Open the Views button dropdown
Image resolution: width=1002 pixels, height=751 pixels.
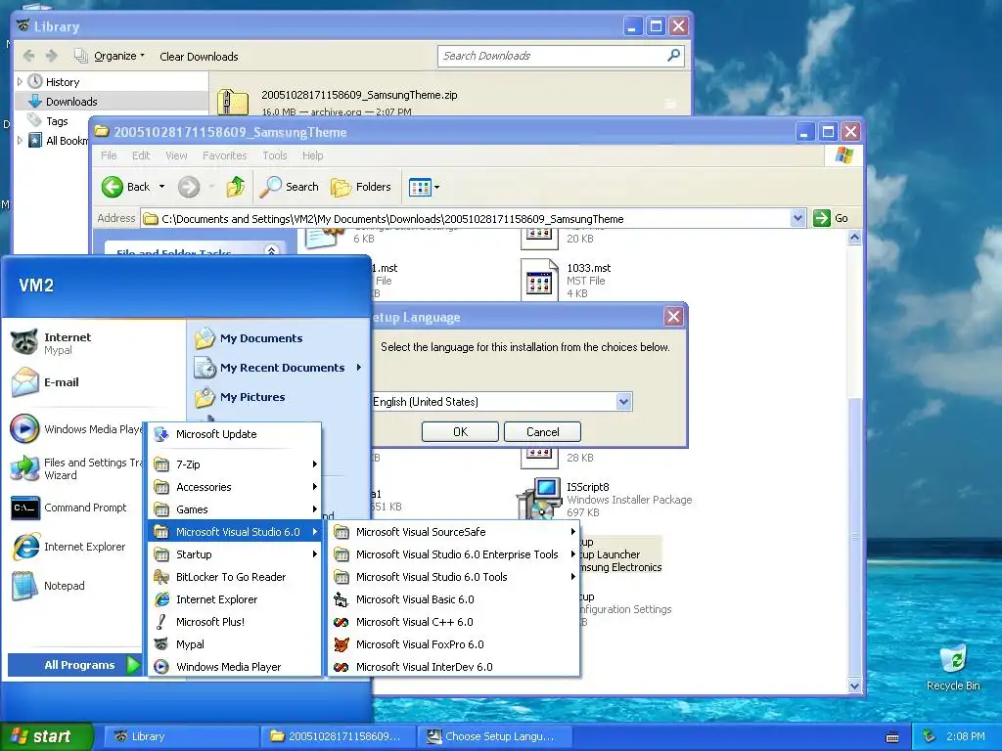click(436, 187)
